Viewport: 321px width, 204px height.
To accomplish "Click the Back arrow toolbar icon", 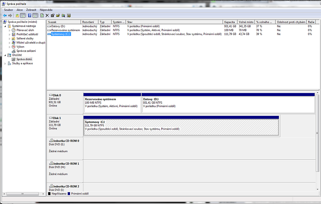I will click(5, 15).
